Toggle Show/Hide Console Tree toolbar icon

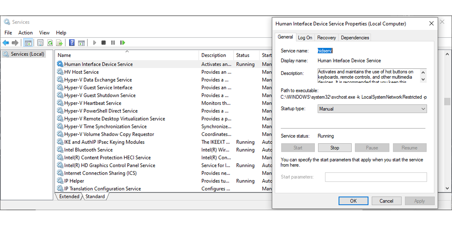28,43
